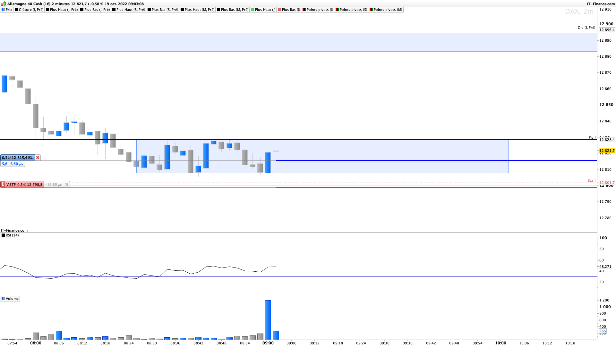Screen dimensions: 616x346
Task: Click the IT-Finance.com link top right
Action: coord(601,4)
